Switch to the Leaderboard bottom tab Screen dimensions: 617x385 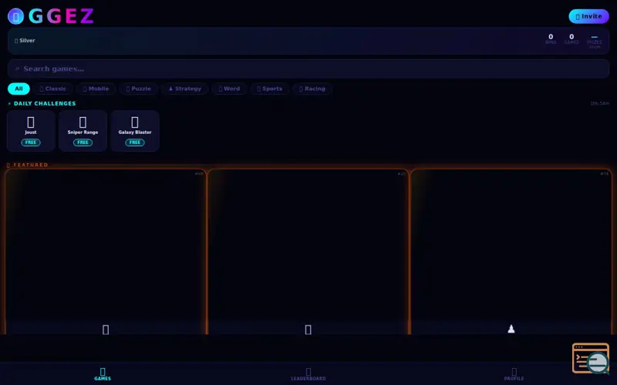click(x=308, y=374)
